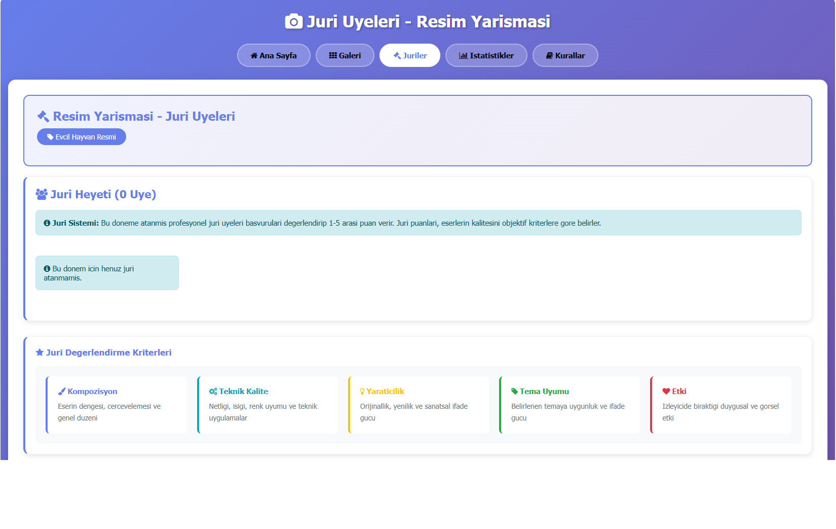The image size is (836, 529).
Task: Click the Evcil Hayvan Resmi tag badge
Action: tap(82, 137)
